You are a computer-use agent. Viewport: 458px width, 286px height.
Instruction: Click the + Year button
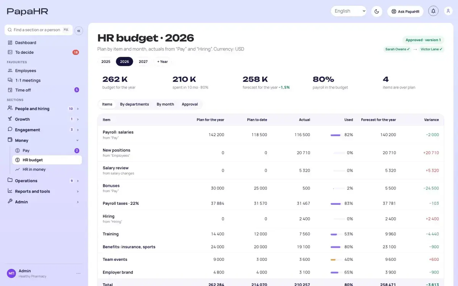tap(163, 61)
